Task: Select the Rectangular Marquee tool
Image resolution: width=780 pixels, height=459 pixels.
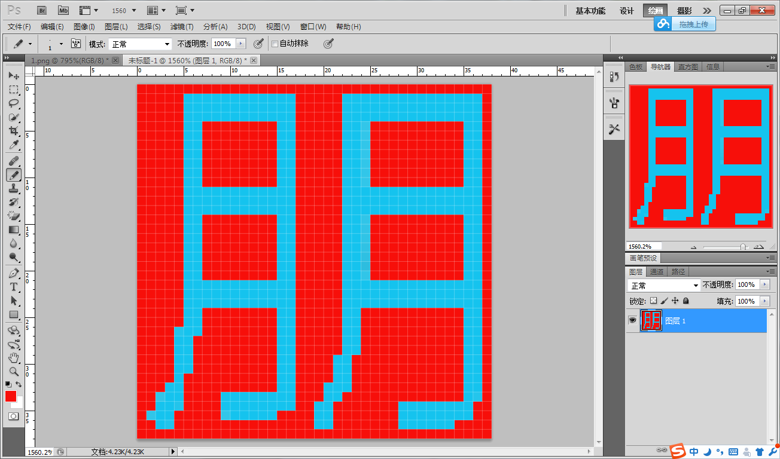Action: point(14,90)
